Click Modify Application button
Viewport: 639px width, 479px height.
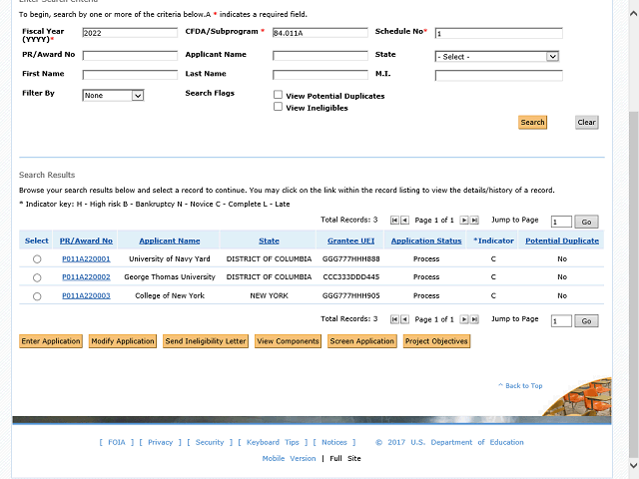[x=123, y=341]
